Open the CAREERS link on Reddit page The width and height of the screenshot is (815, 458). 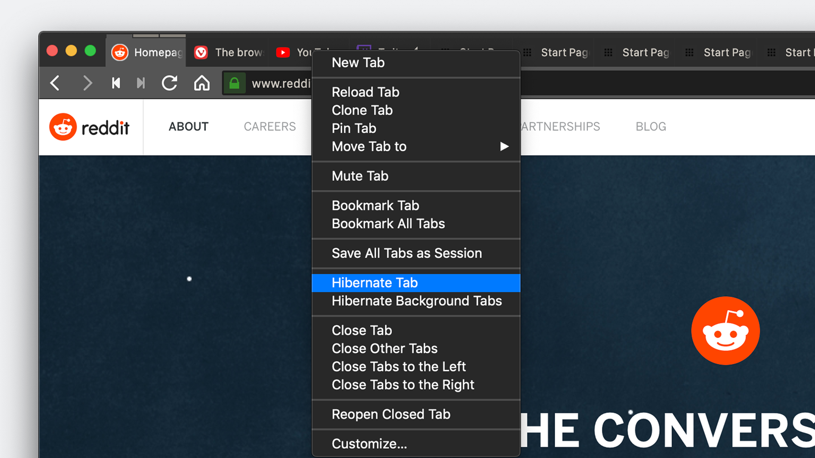point(270,127)
